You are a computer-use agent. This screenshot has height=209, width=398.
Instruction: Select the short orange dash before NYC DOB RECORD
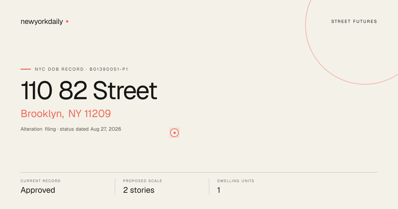pyautogui.click(x=26, y=69)
